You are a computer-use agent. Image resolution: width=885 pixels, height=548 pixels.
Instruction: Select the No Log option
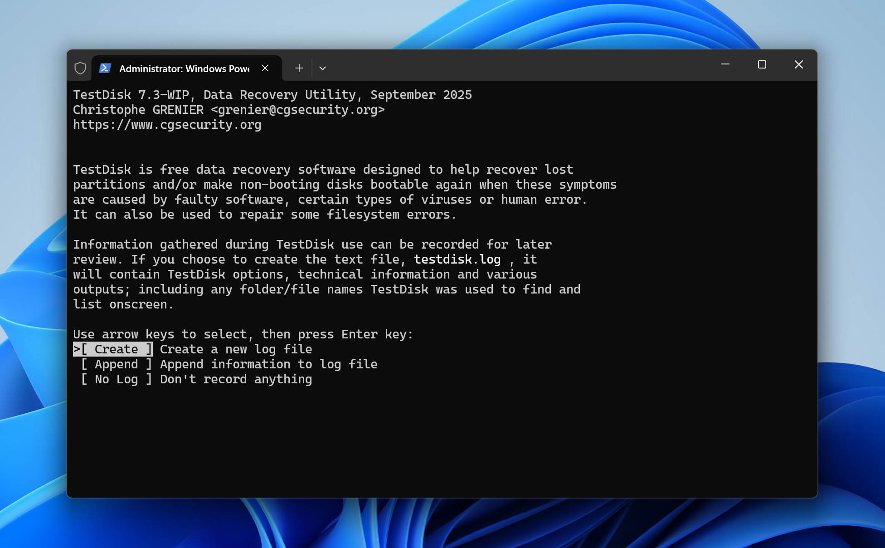tap(117, 379)
